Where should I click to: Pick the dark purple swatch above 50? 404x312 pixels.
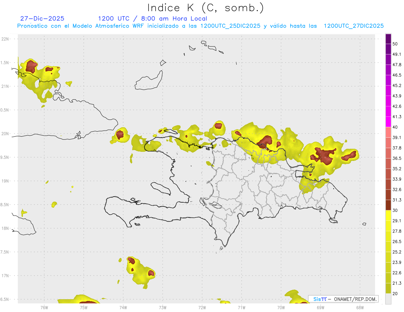click(x=388, y=39)
